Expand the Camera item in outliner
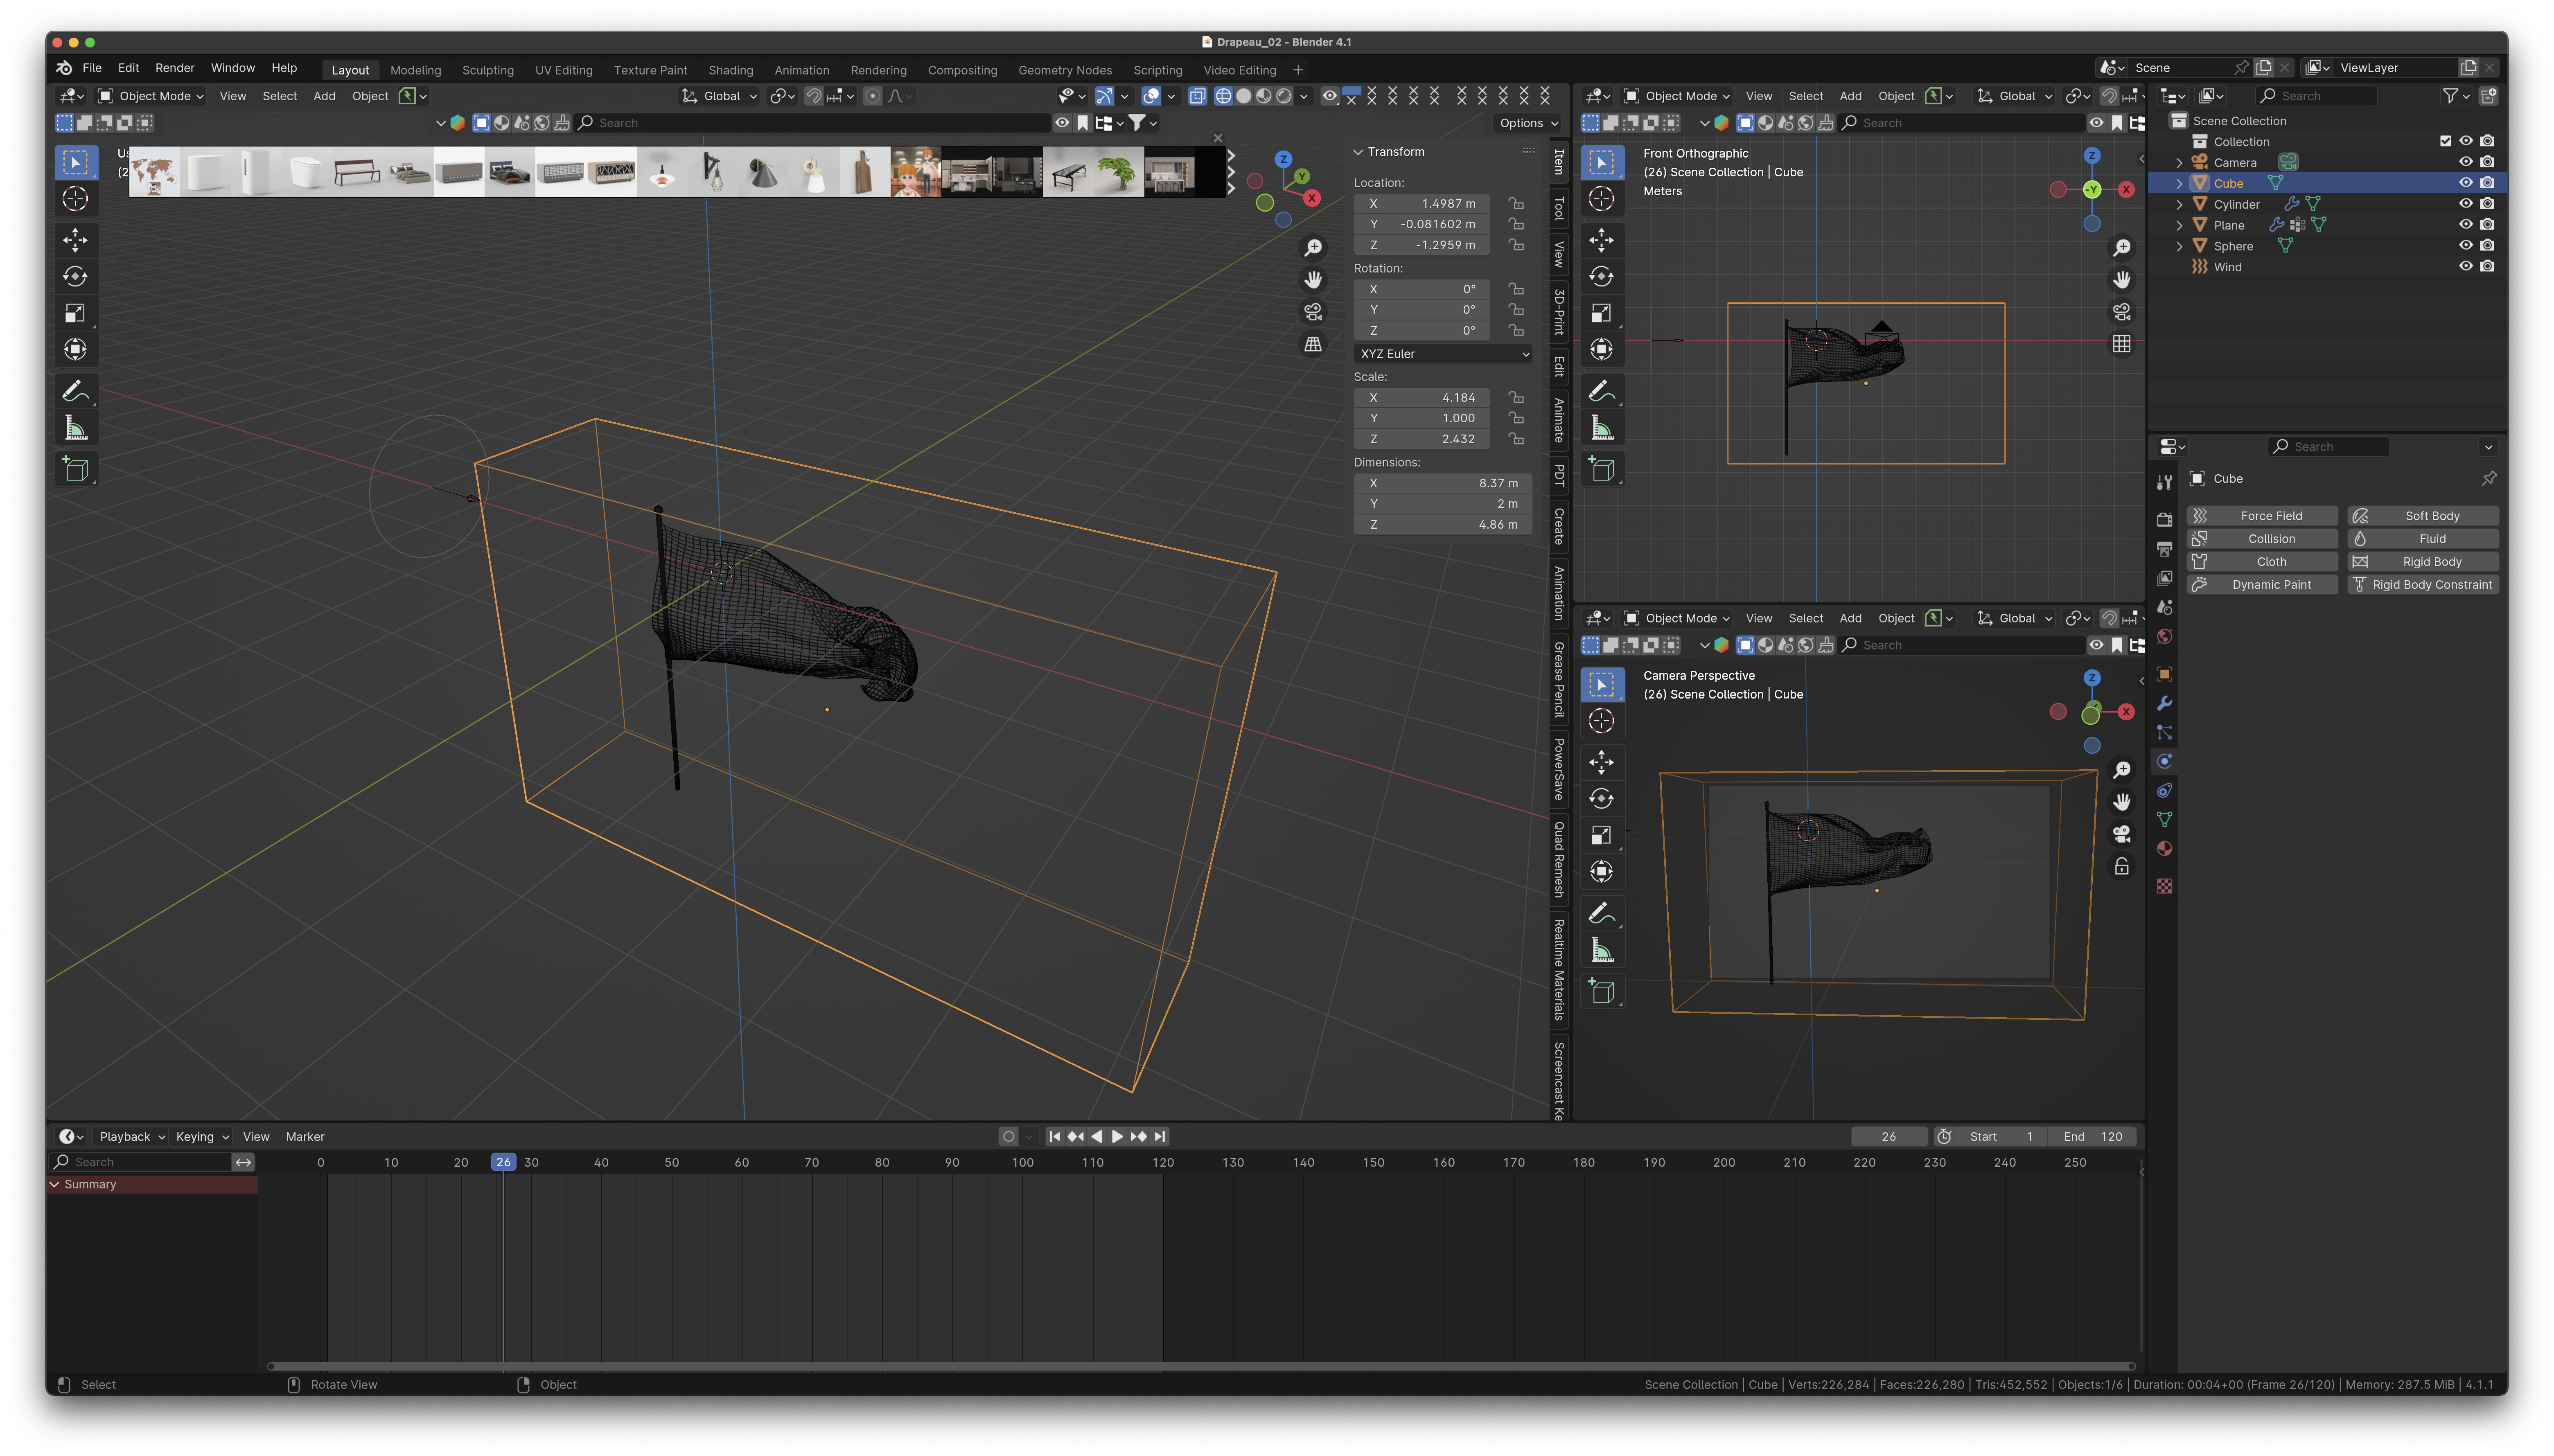This screenshot has height=1456, width=2554. (x=2180, y=163)
